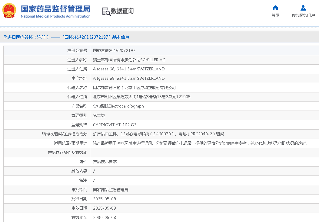
Task: Click the data query magnifier icon
Action: coord(106,11)
